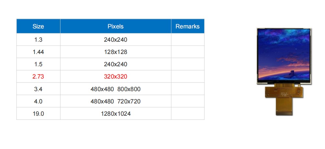Select the Remarks column header
Screen dimensions: 325x149
pyautogui.click(x=188, y=27)
